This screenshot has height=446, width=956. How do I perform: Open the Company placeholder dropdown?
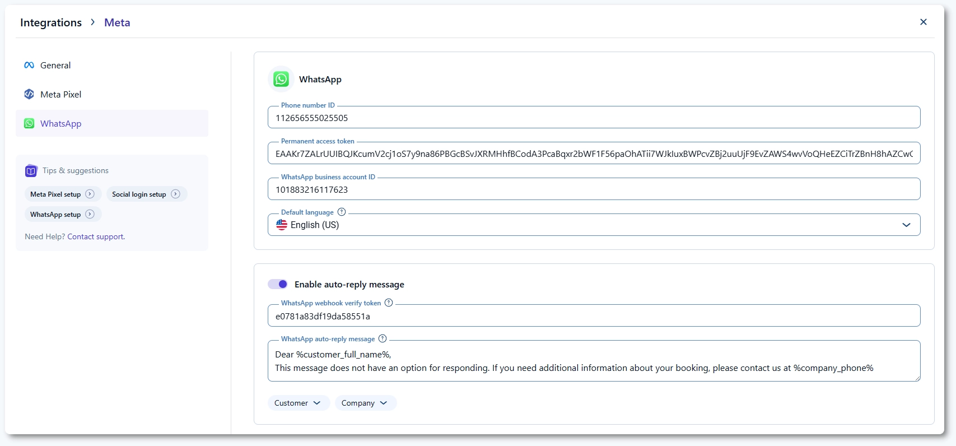point(365,403)
